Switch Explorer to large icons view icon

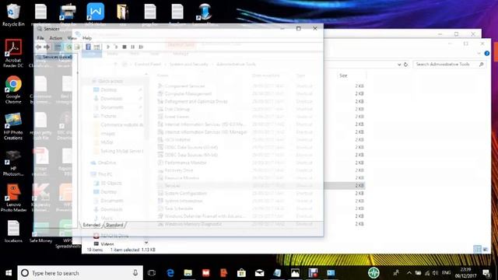pyautogui.click(x=486, y=249)
